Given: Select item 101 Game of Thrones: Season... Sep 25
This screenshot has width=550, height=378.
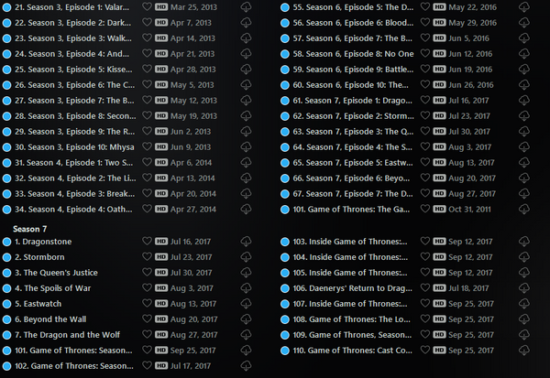Looking at the screenshot, I should 73,350.
